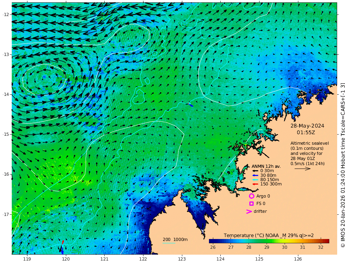Click latitude axis label -12
This screenshot has width=345, height=266.
6,14
